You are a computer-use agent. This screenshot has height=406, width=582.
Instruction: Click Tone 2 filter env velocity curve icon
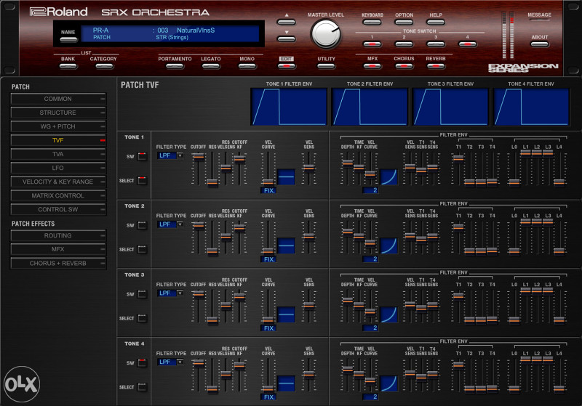(388, 245)
